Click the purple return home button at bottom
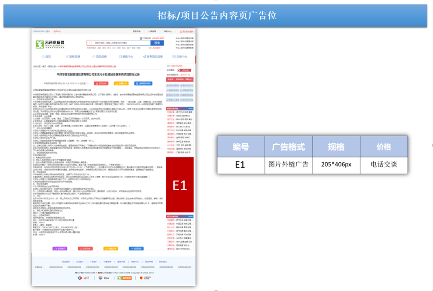Viewport: 433px width, 291px height. click(60, 249)
